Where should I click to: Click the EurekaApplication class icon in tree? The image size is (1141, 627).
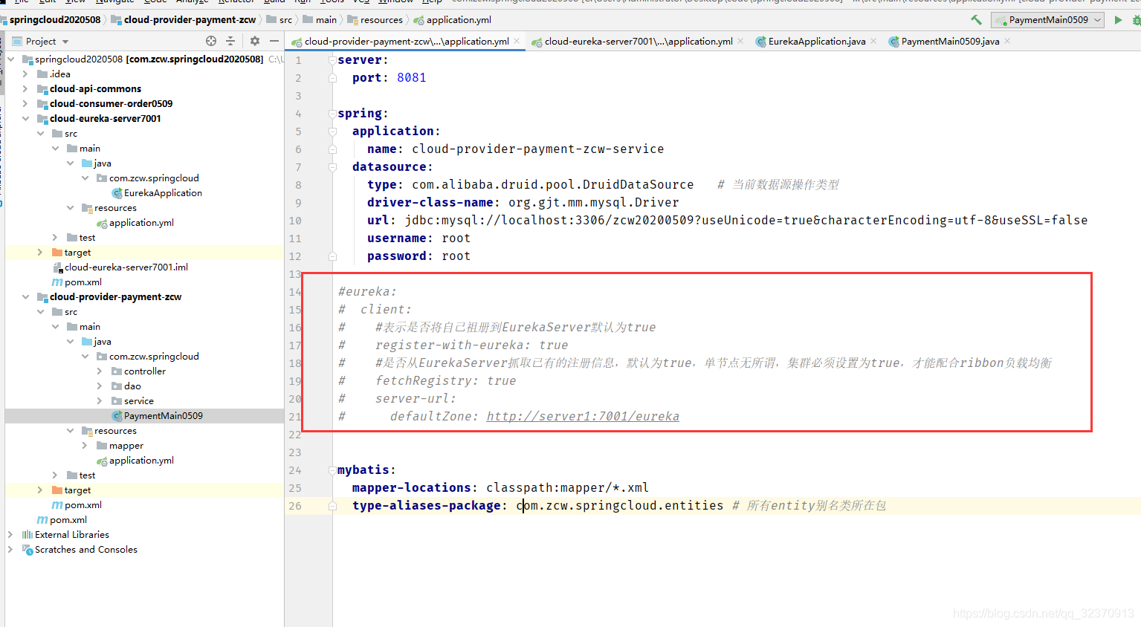pos(117,193)
